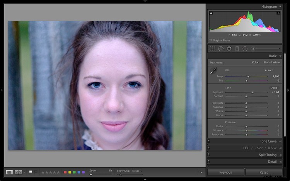Toggle the Split Toning panel switch

208,155
